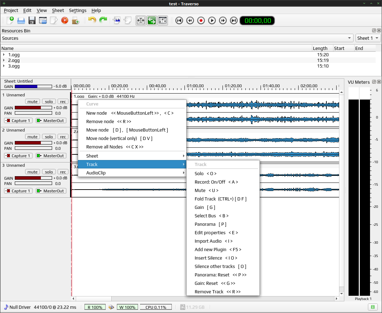The height and width of the screenshot is (313, 382).
Task: Click the import audio waveform icon
Action: point(117,20)
